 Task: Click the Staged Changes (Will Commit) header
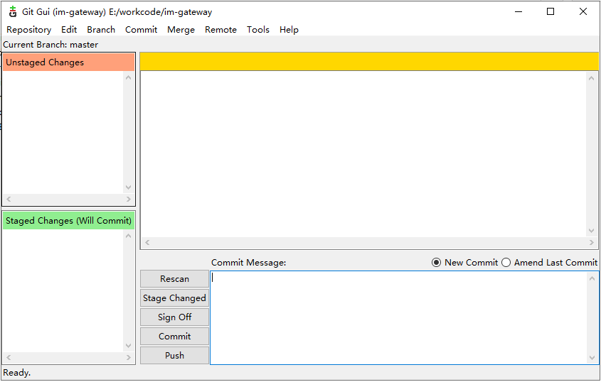pos(68,221)
